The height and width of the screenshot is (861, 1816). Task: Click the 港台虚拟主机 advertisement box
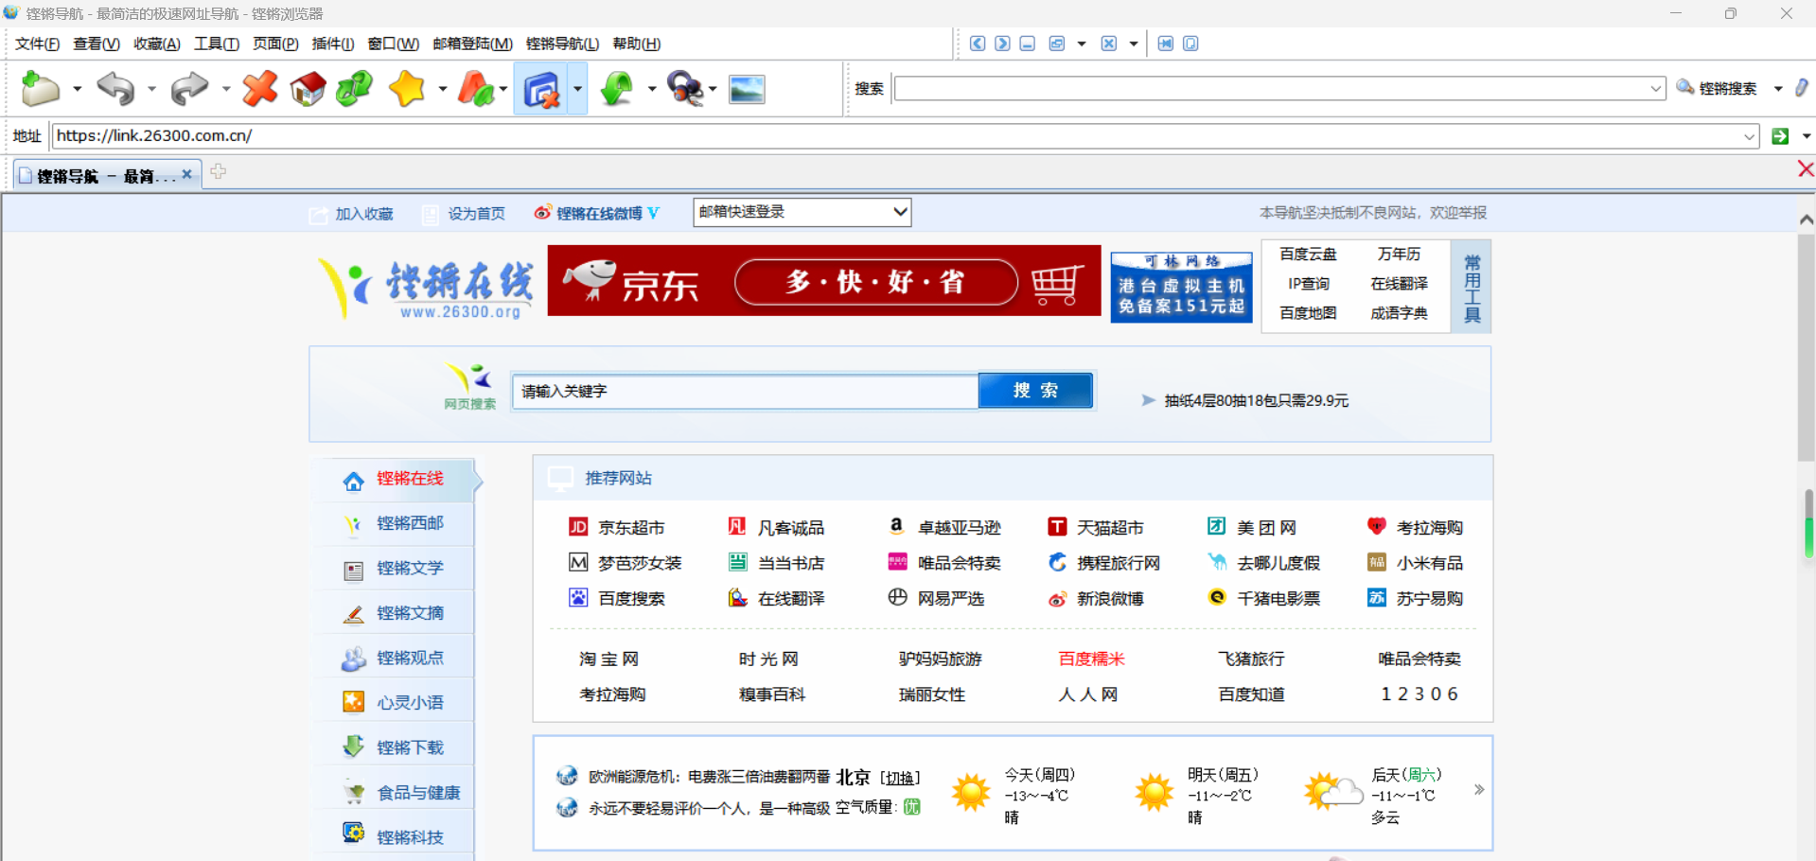1181,287
